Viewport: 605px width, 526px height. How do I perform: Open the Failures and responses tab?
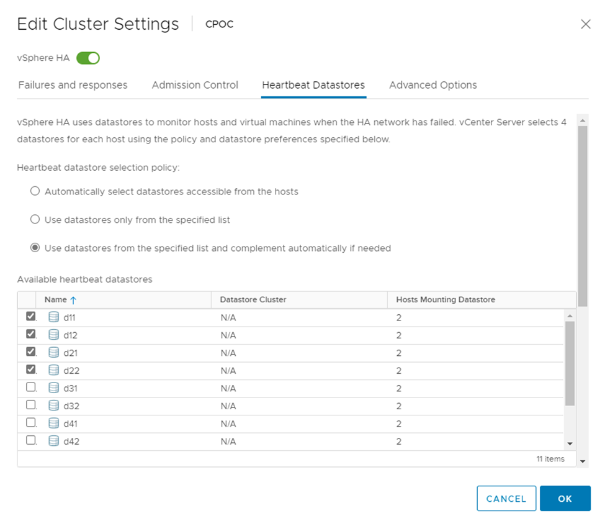click(73, 85)
